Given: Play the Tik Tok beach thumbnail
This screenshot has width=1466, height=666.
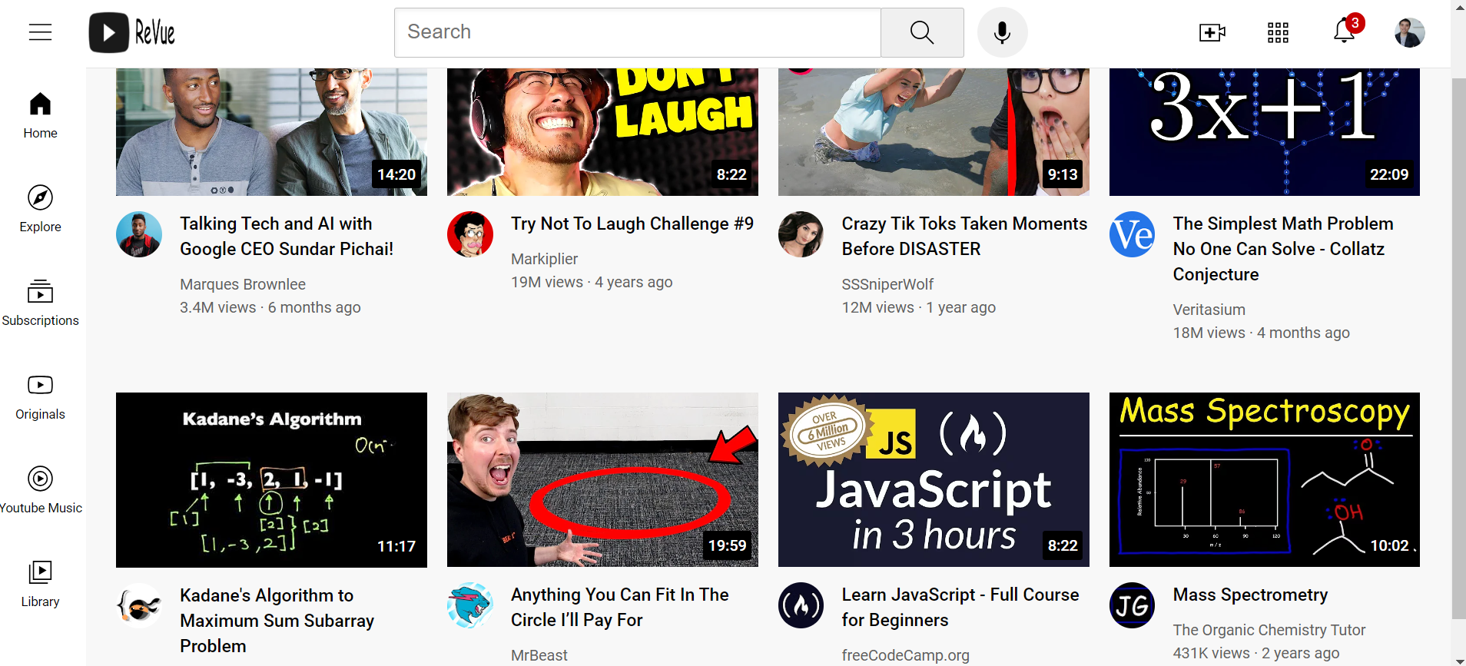Looking at the screenshot, I should 934,132.
